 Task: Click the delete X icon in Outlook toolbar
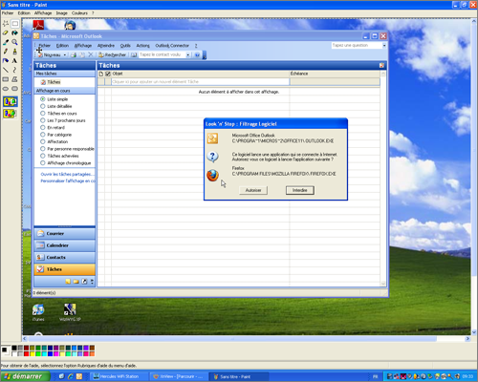point(91,54)
